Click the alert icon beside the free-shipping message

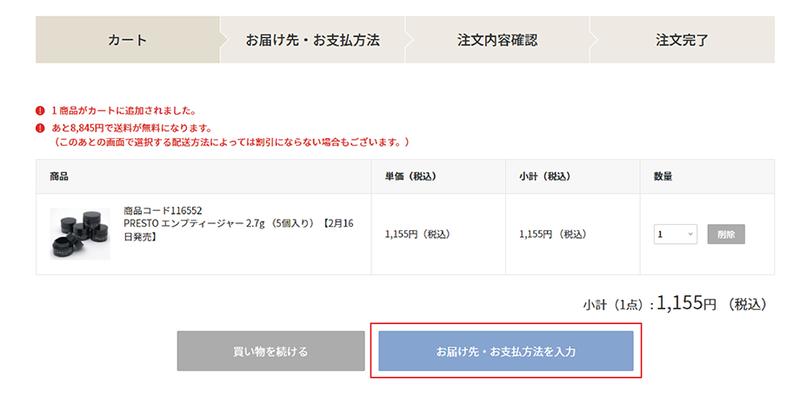(x=40, y=128)
